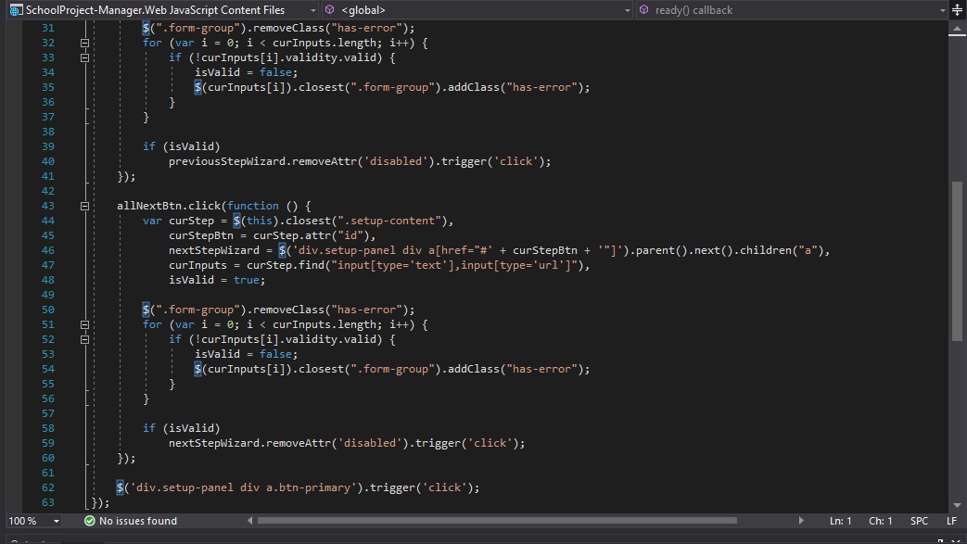Click the input[type='text'] selector string on line 47
Screen dimensions: 967x544
[455, 265]
